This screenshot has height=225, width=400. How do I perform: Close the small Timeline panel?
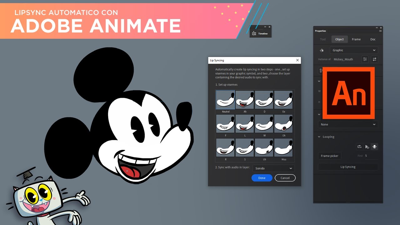coord(269,27)
